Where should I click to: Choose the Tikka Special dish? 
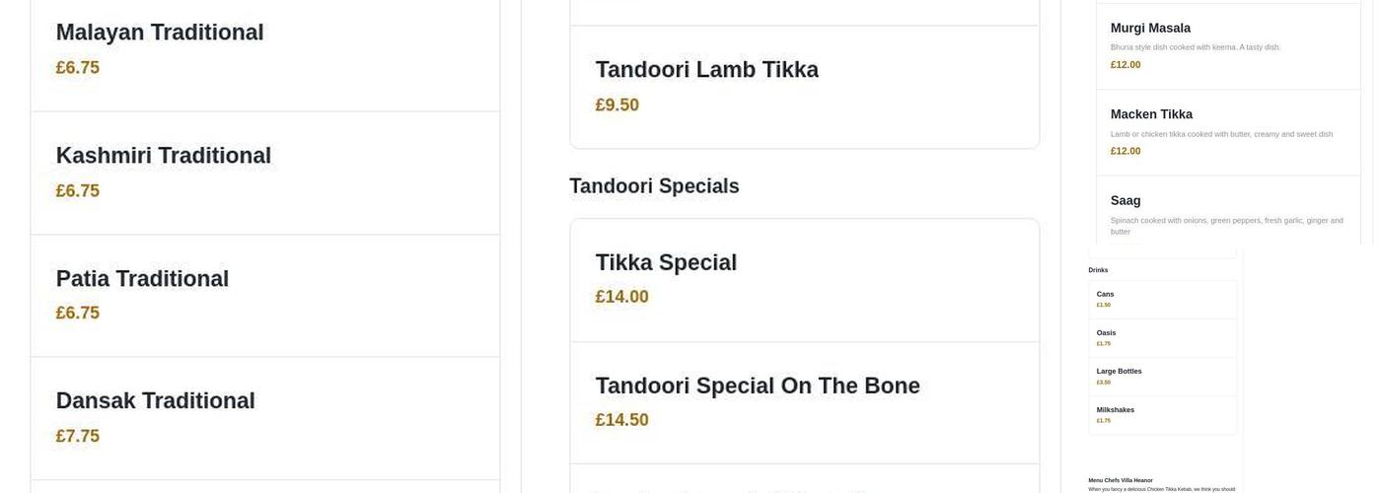[666, 263]
